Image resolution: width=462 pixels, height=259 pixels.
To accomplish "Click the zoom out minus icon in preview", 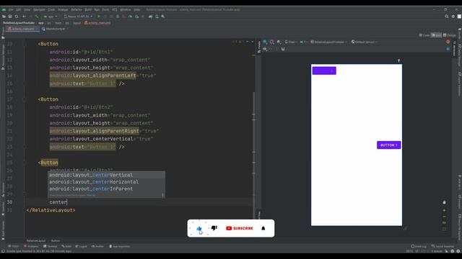I will [444, 217].
